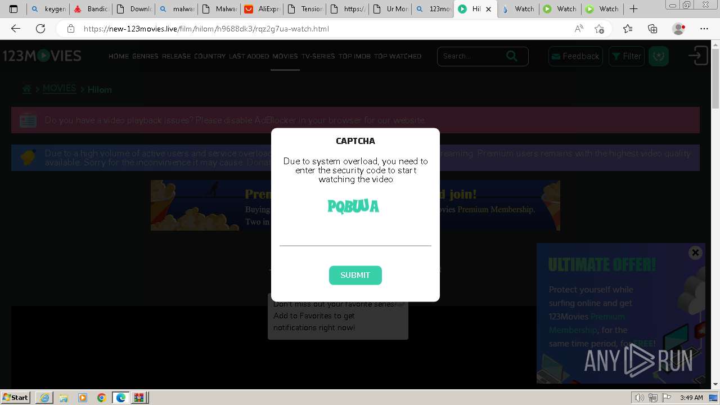The width and height of the screenshot is (720, 405).
Task: Open media player taskbar icon
Action: click(x=83, y=398)
